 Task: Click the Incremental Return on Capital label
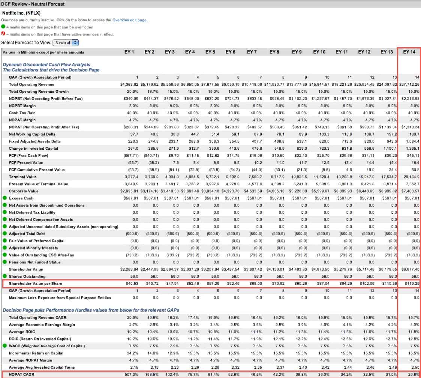point(36,353)
